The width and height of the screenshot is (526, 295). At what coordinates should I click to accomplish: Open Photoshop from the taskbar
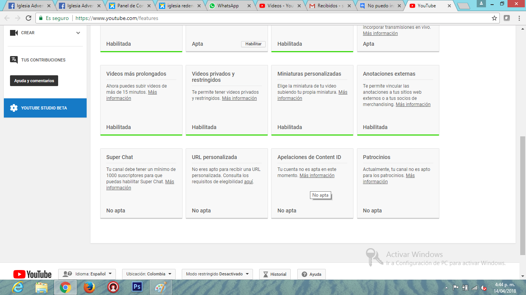pos(137,287)
